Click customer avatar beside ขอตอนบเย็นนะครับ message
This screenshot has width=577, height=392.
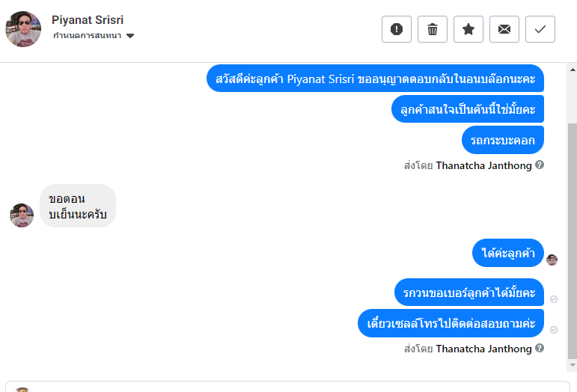click(22, 215)
